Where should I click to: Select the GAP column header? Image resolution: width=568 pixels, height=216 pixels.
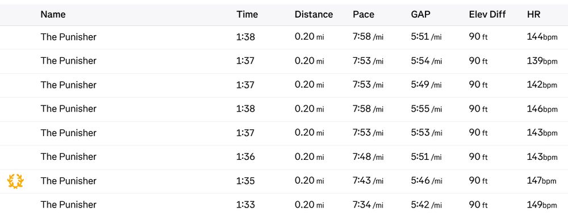pos(420,15)
